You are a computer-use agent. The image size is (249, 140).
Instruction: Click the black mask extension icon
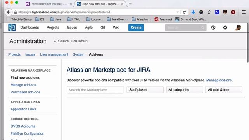click(x=225, y=12)
